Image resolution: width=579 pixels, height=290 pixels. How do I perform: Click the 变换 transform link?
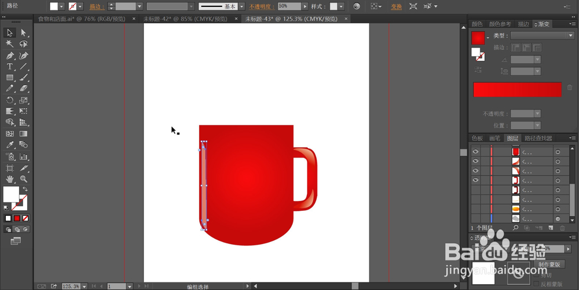pyautogui.click(x=396, y=6)
